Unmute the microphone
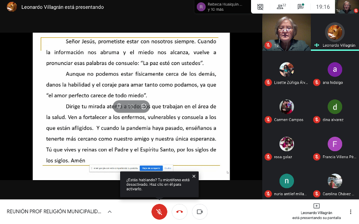Image resolution: width=359 pixels, height=224 pixels. coord(159,212)
